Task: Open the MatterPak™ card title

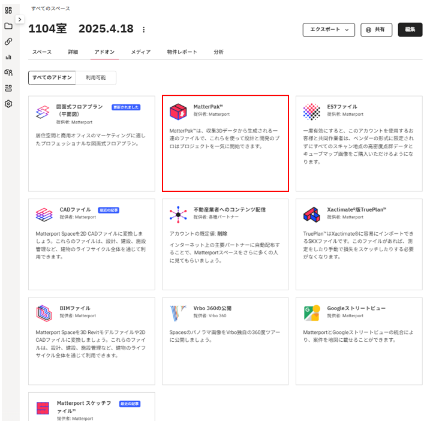Action: coord(208,107)
